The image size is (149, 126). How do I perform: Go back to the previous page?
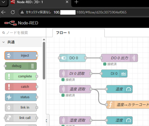point(3,12)
